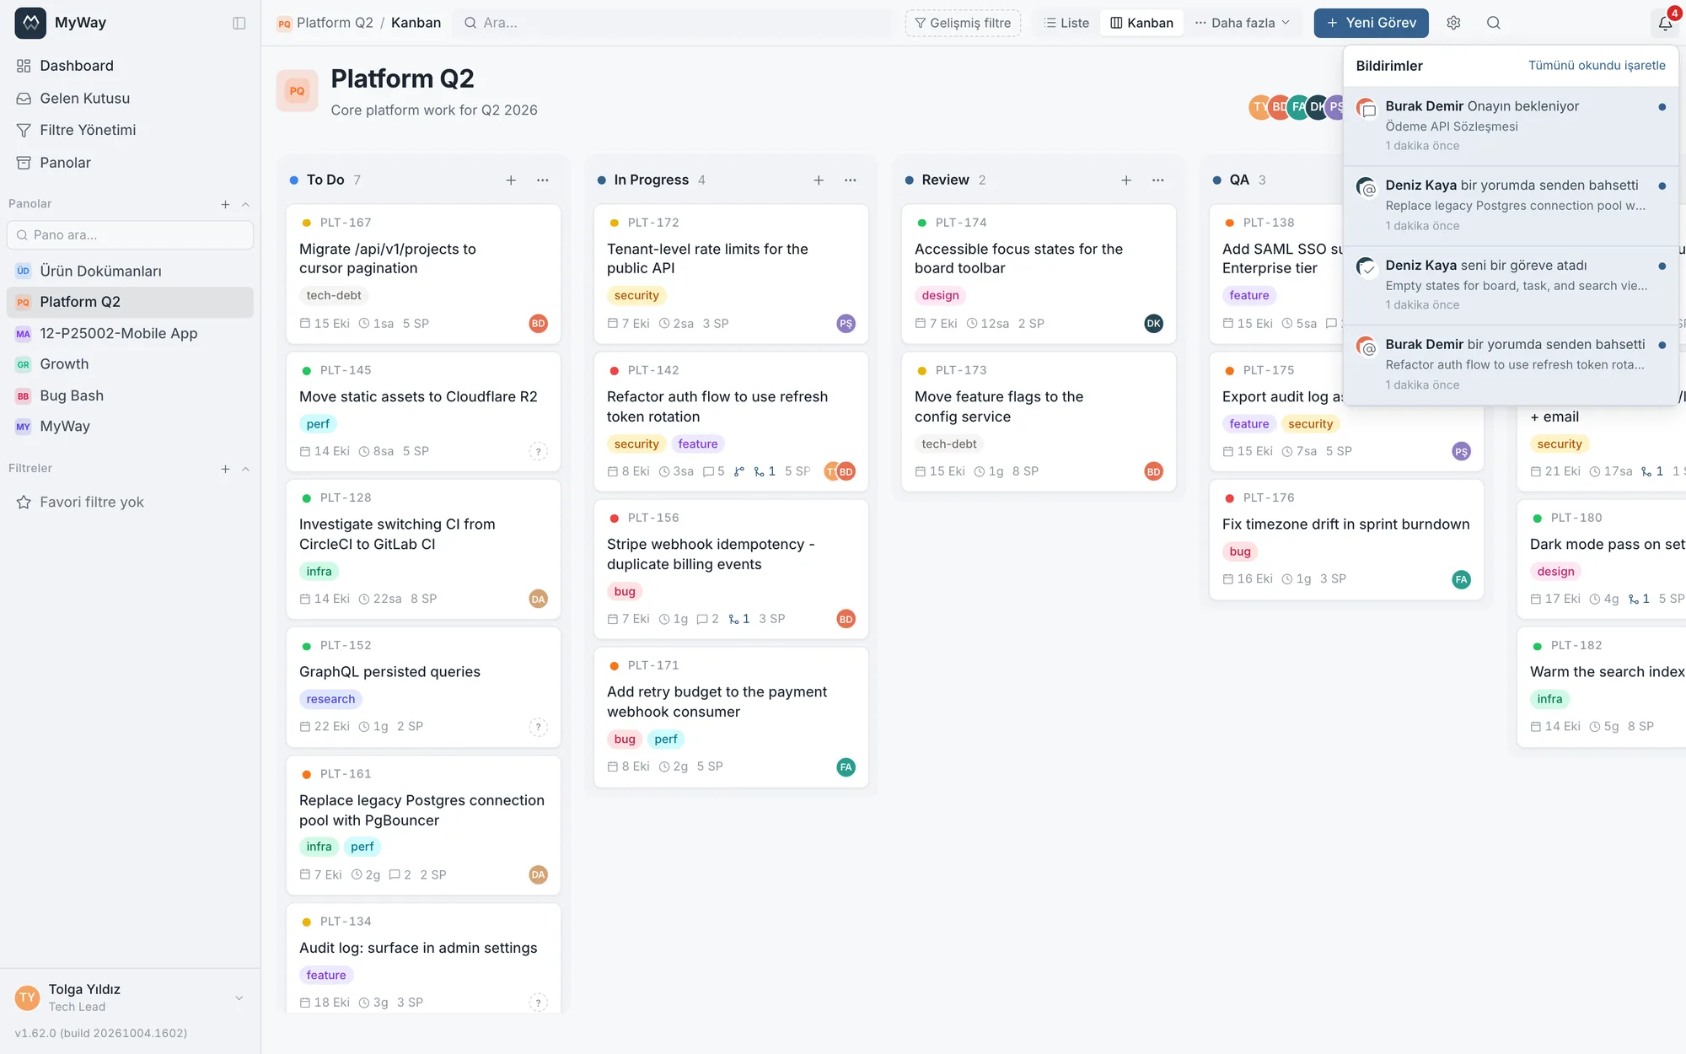This screenshot has height=1054, width=1686.
Task: Click FA avatar on PLT-171 card
Action: [846, 767]
